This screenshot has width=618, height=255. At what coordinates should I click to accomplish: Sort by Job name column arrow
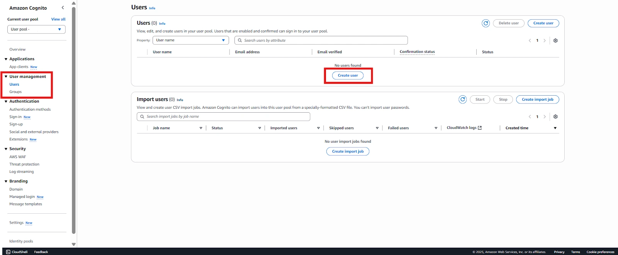[x=201, y=128]
